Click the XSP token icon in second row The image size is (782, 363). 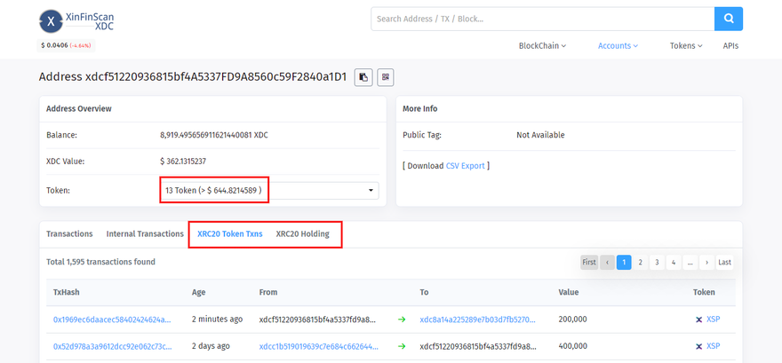coord(698,346)
